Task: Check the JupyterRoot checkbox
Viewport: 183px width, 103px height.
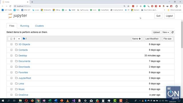Action: pos(11,78)
